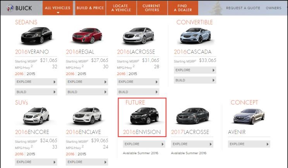Open the Build & Price menu
The height and width of the screenshot is (168, 288).
pos(90,8)
